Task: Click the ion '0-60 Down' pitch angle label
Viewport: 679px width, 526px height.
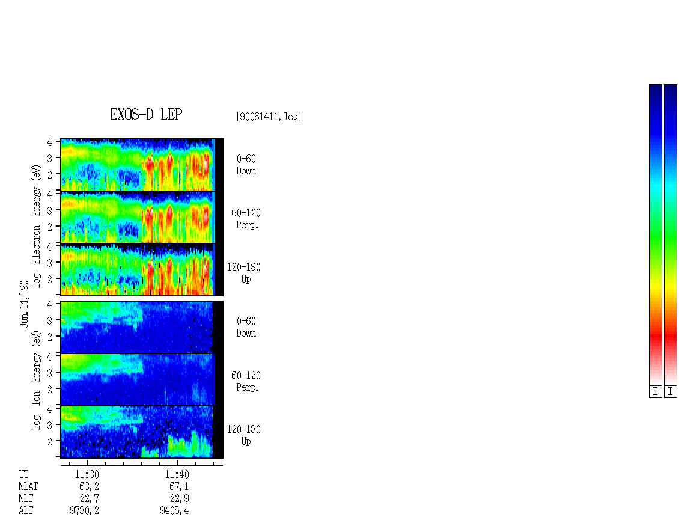Action: (x=246, y=327)
